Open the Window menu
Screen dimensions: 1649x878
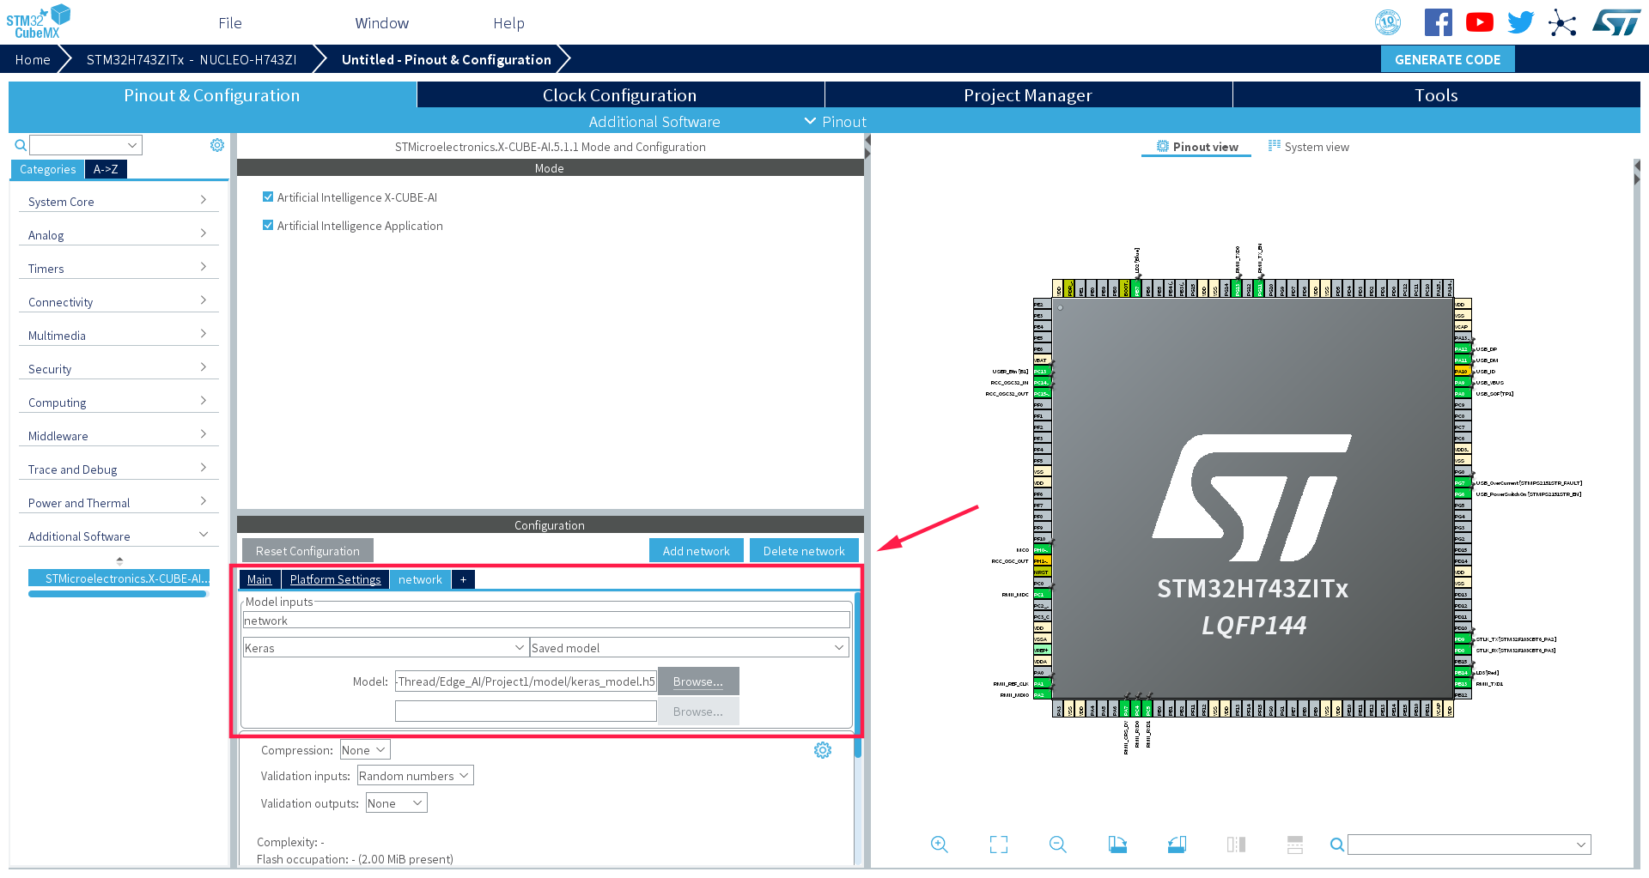pyautogui.click(x=381, y=23)
